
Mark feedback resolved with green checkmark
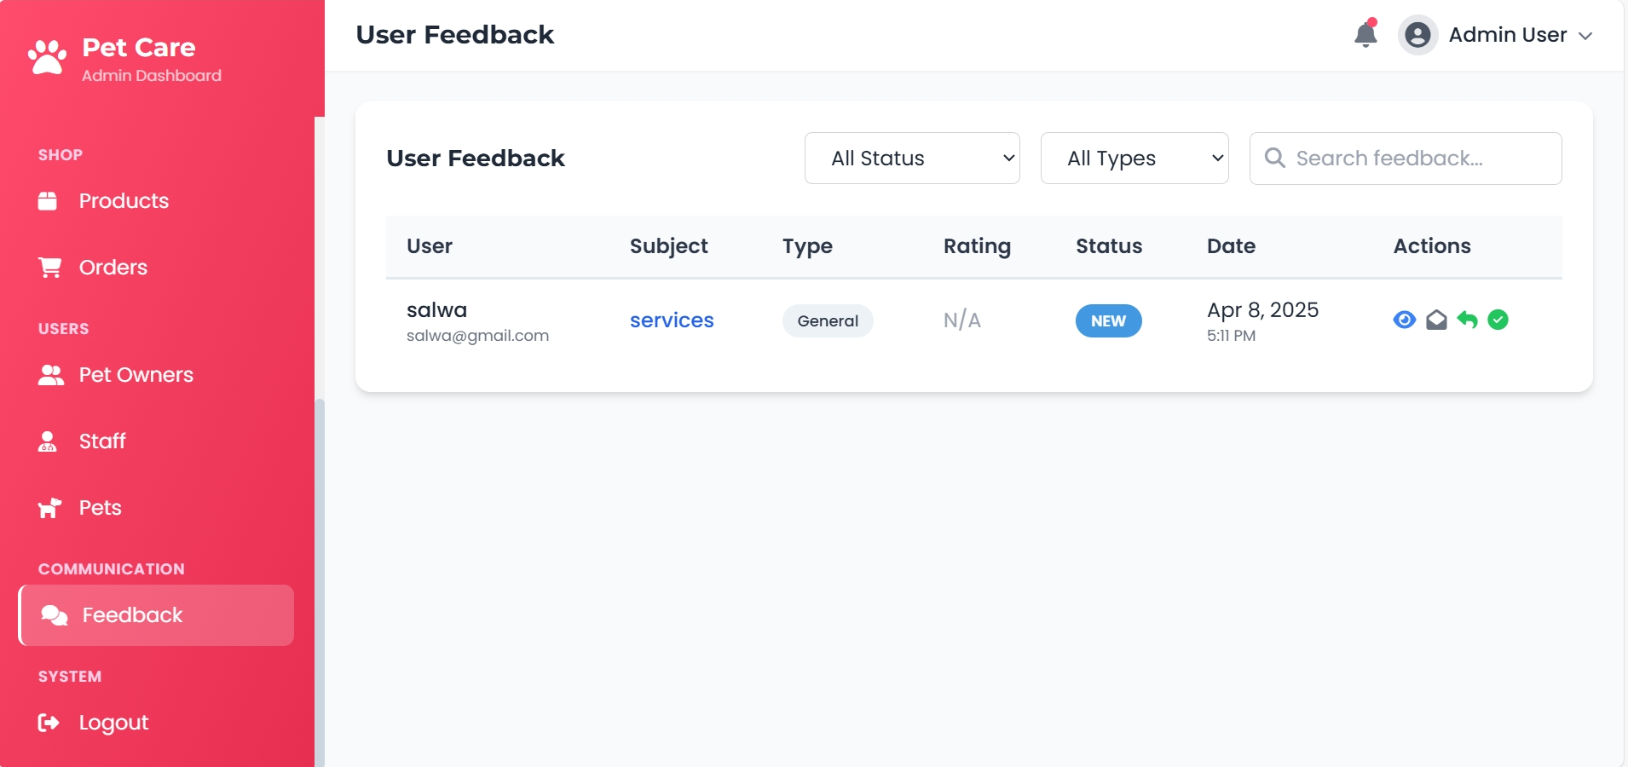[1498, 320]
